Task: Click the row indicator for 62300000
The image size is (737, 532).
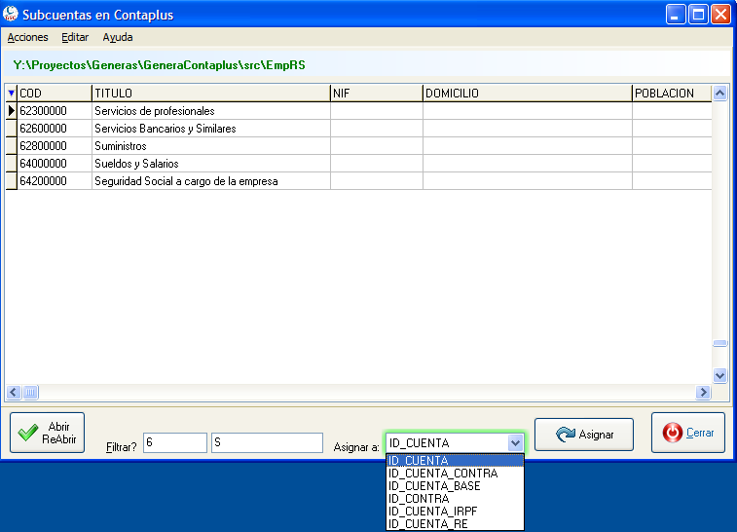Action: [12, 111]
